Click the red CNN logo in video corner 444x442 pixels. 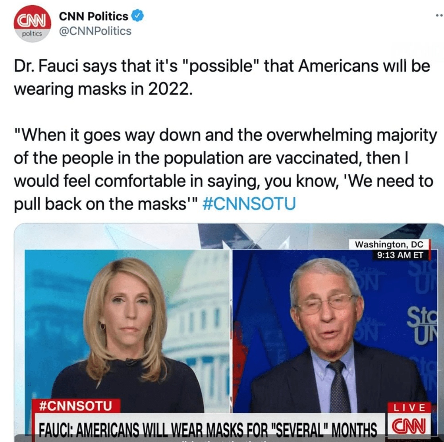(409, 427)
